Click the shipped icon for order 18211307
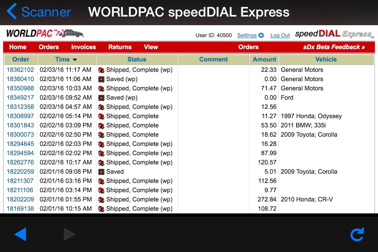 (x=102, y=181)
